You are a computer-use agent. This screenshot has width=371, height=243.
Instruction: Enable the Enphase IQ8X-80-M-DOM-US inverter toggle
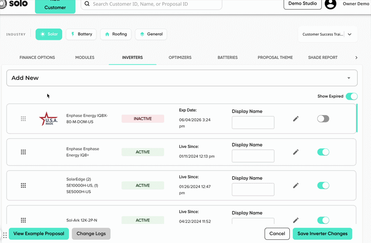click(x=323, y=119)
